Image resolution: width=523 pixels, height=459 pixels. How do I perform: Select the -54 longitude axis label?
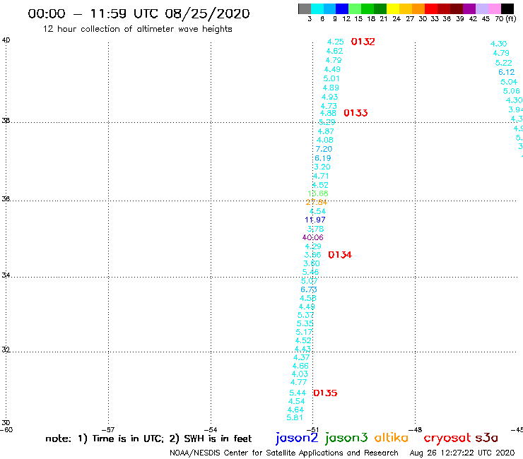click(x=211, y=430)
